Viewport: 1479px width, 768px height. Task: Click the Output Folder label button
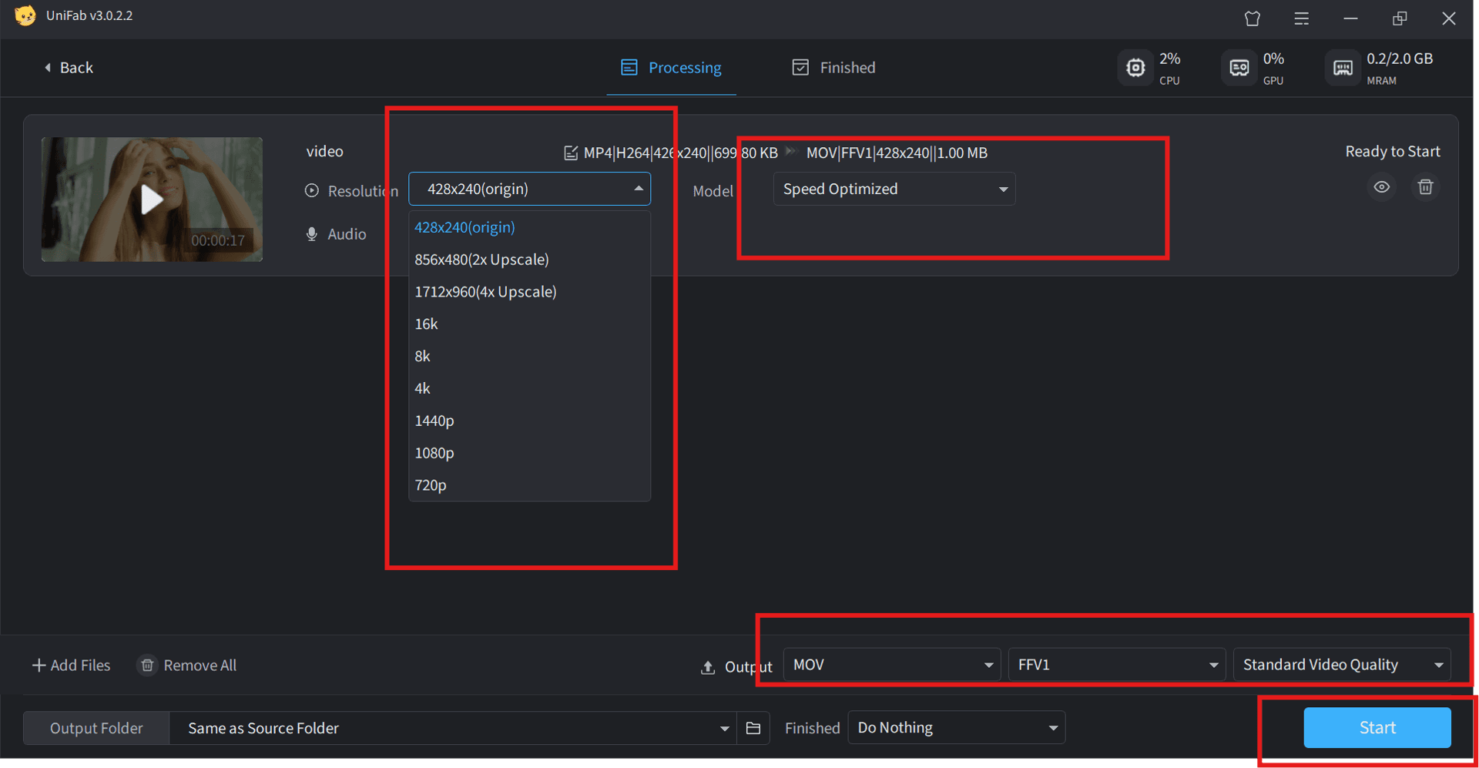click(x=96, y=728)
